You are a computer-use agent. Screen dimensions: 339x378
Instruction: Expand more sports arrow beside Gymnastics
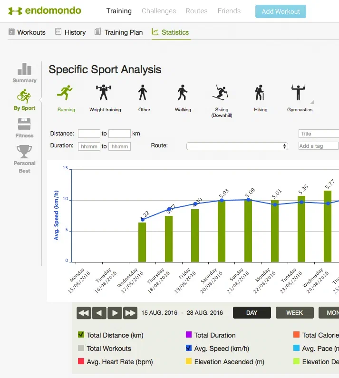pos(312,102)
